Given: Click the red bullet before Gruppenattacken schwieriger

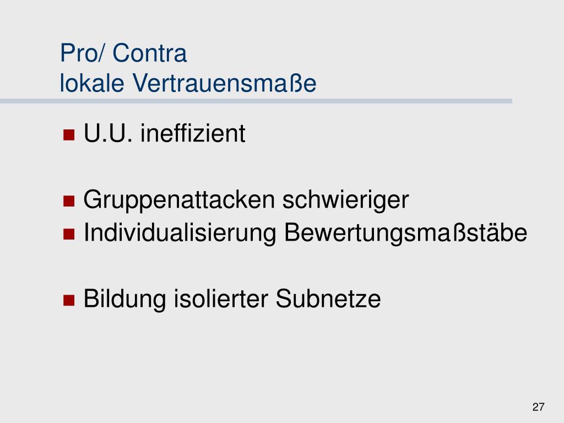Looking at the screenshot, I should pos(69,201).
